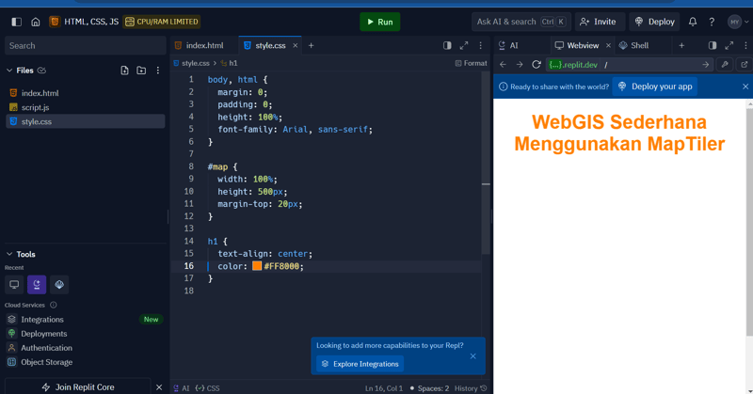Close the style.css editor tab
The height and width of the screenshot is (394, 753).
point(295,45)
